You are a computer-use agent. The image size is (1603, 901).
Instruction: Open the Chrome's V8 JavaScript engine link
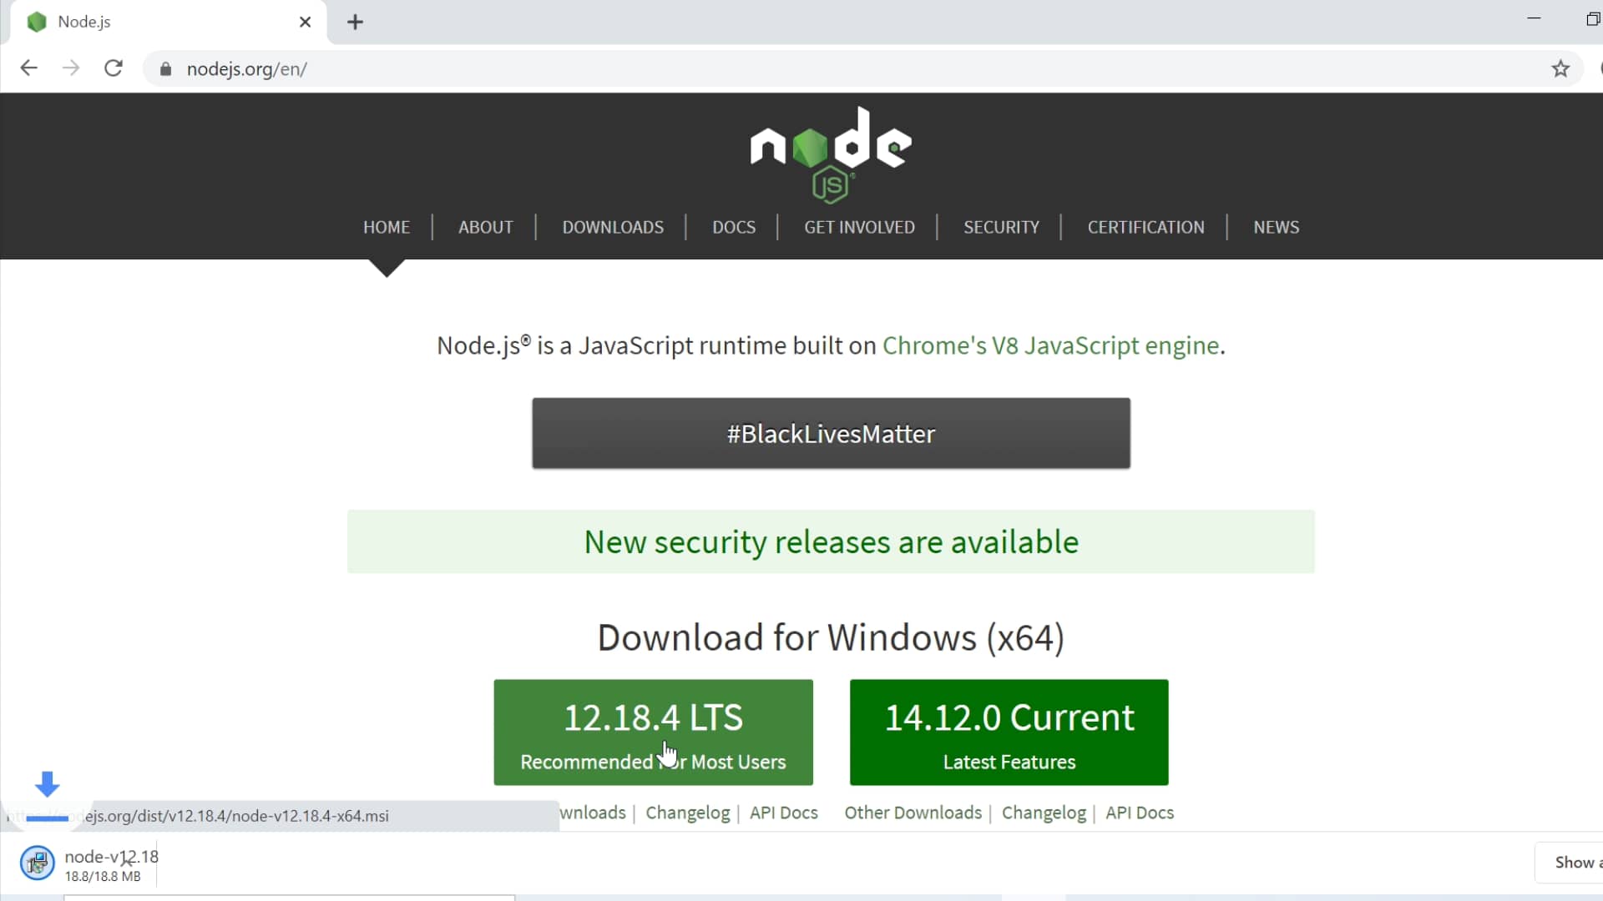point(1050,345)
